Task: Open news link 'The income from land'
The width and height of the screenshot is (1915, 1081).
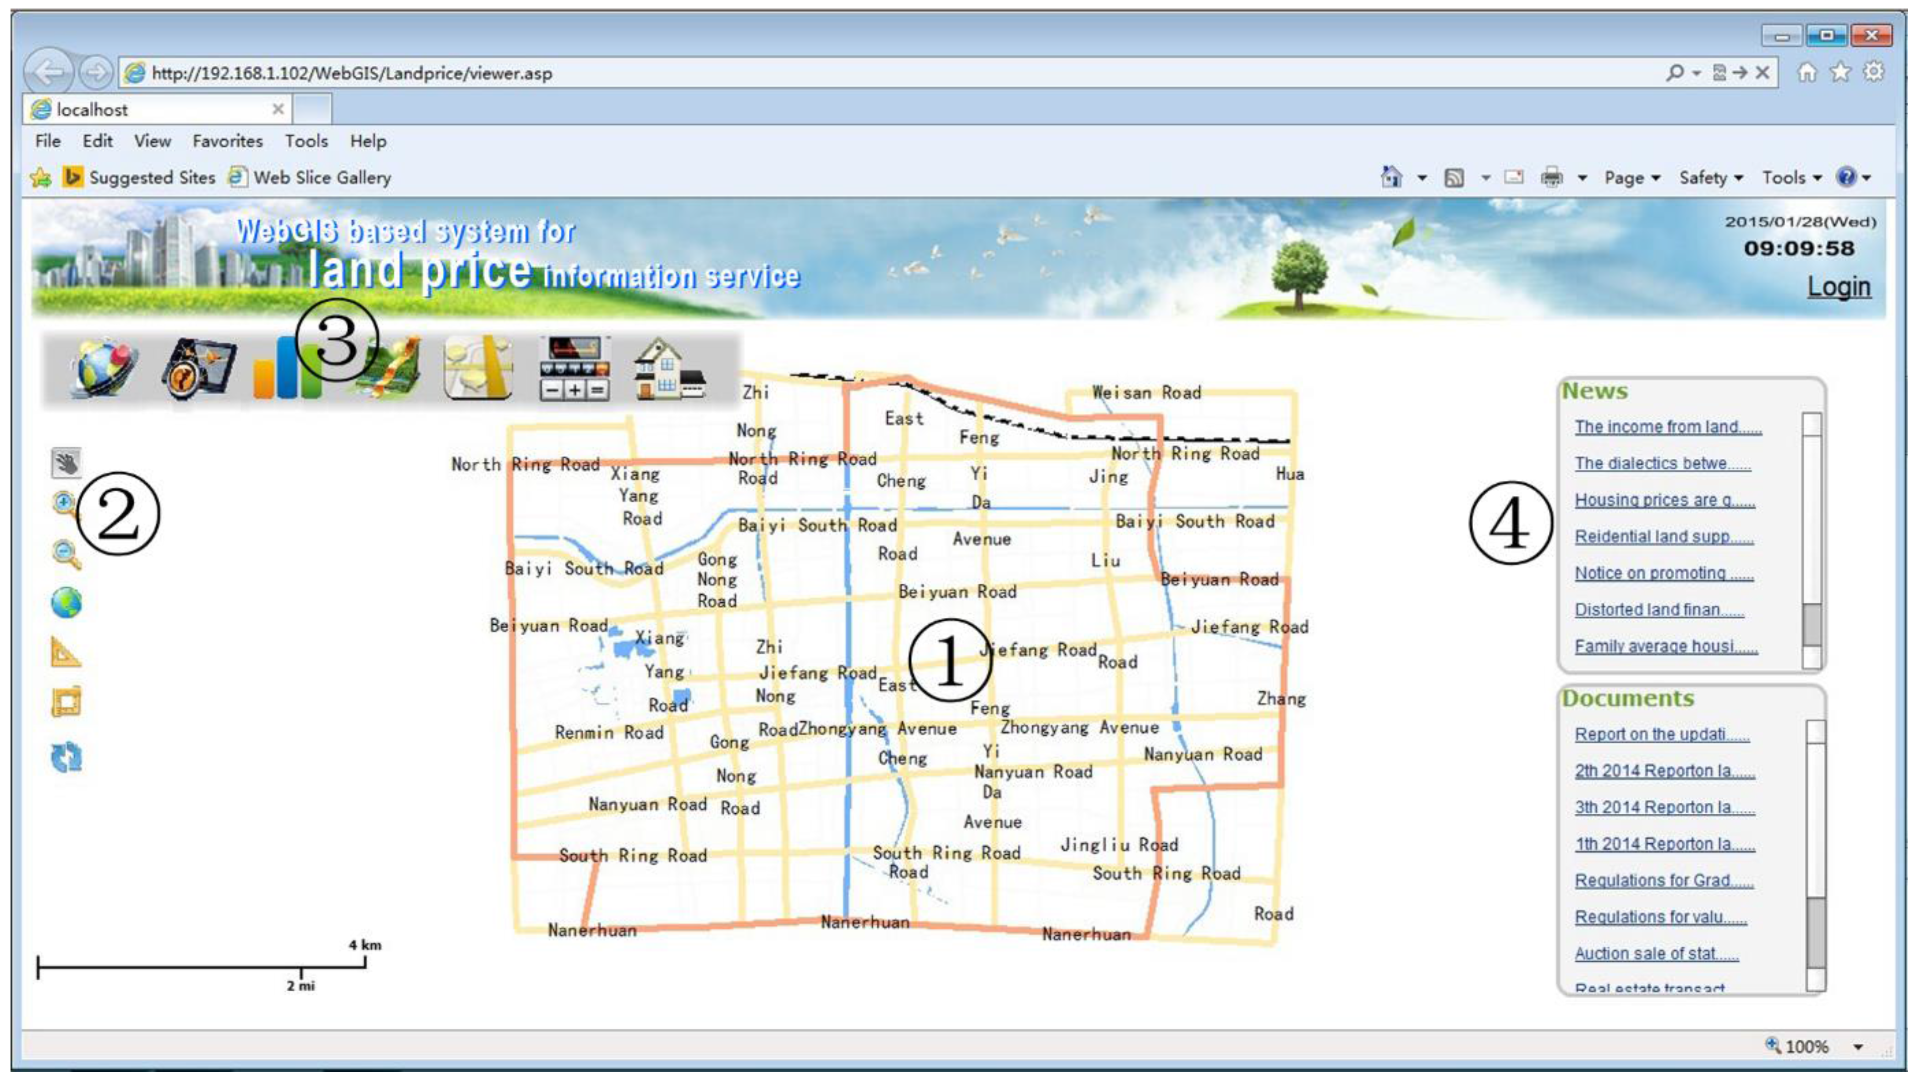Action: (x=1667, y=427)
